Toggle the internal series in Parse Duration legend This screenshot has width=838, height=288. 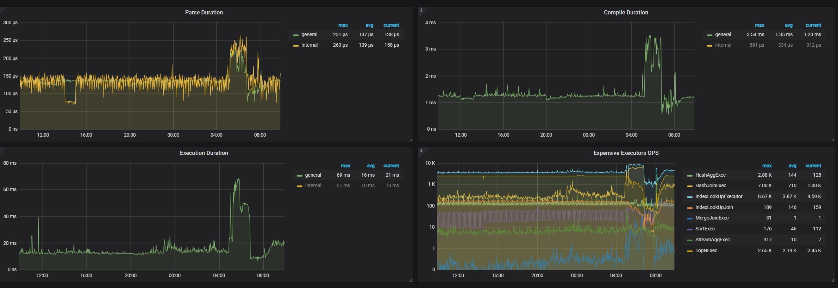[309, 45]
